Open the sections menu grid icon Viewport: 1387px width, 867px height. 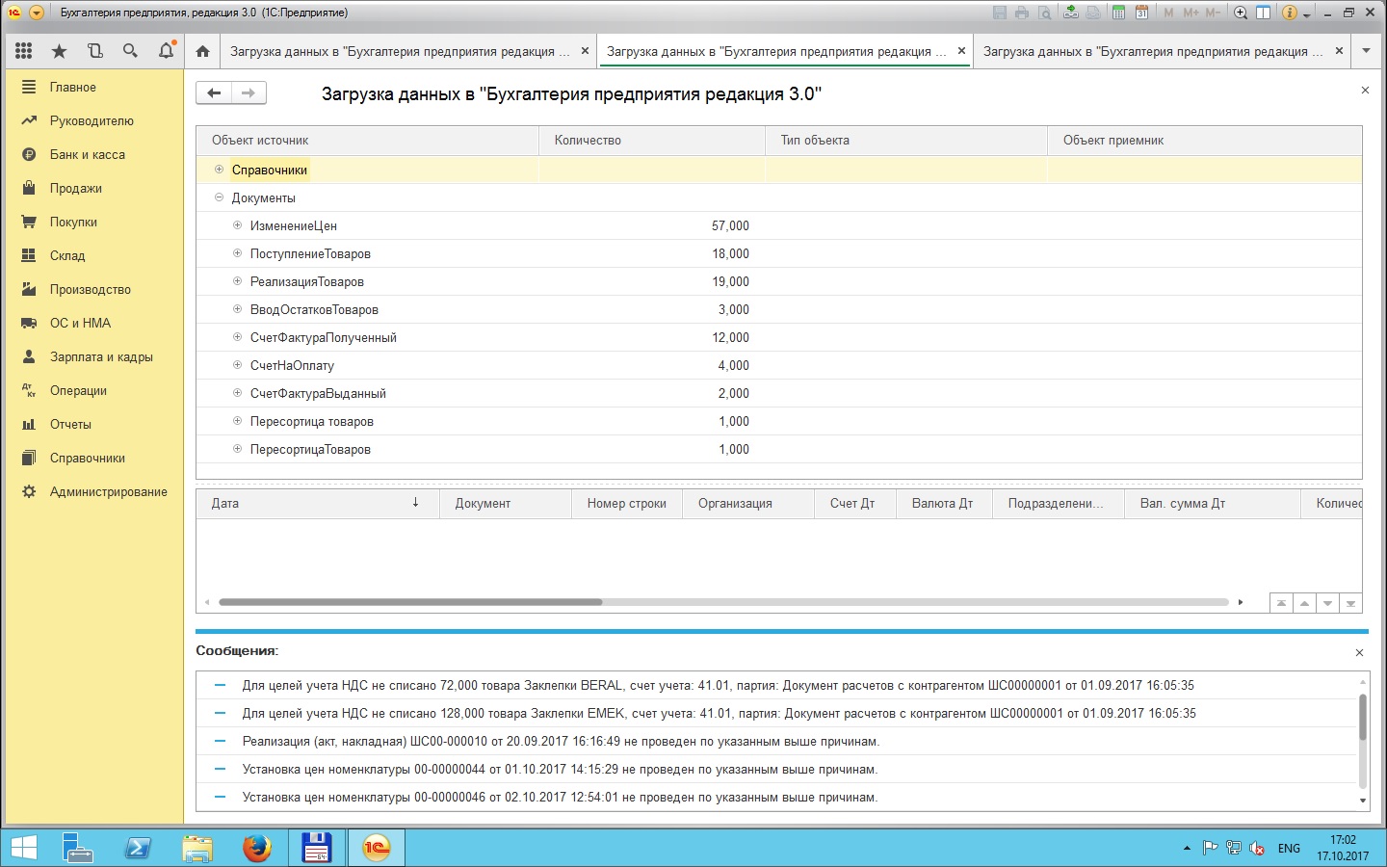[24, 51]
